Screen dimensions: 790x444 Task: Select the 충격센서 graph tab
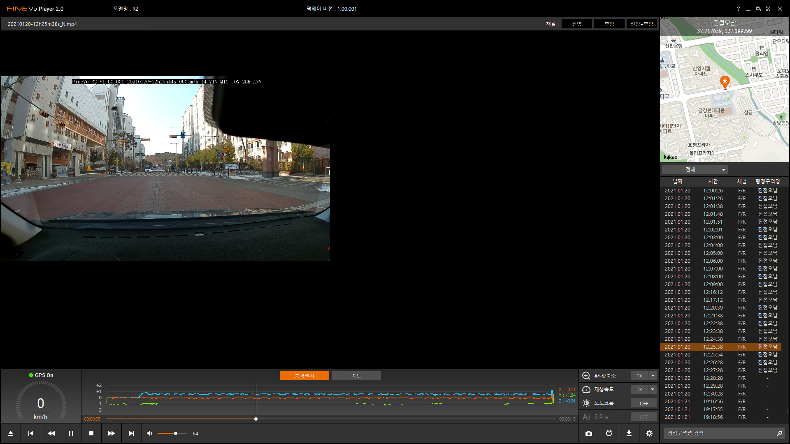pos(304,376)
